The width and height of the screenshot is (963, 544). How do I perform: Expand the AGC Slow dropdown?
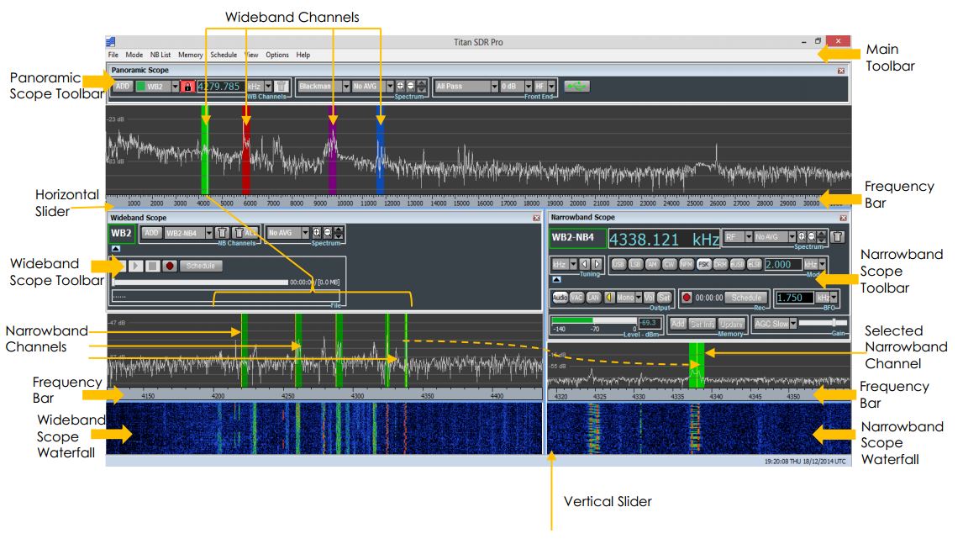click(x=792, y=324)
